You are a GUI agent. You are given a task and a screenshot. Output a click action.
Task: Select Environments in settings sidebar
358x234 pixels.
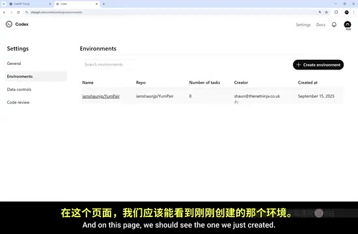(x=36, y=77)
